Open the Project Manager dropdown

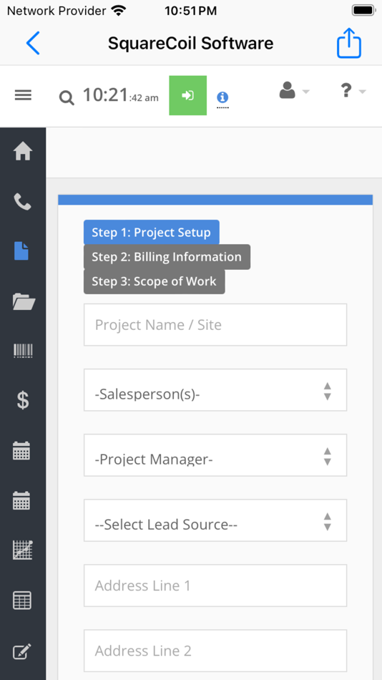tap(215, 455)
